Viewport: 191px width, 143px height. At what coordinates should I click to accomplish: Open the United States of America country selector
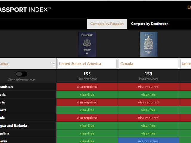coord(87,63)
